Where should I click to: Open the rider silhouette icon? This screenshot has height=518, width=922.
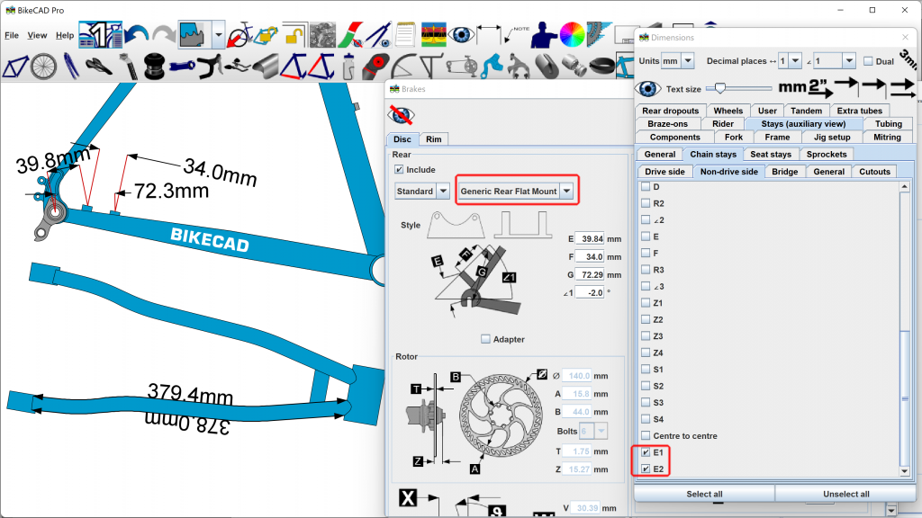(x=543, y=35)
